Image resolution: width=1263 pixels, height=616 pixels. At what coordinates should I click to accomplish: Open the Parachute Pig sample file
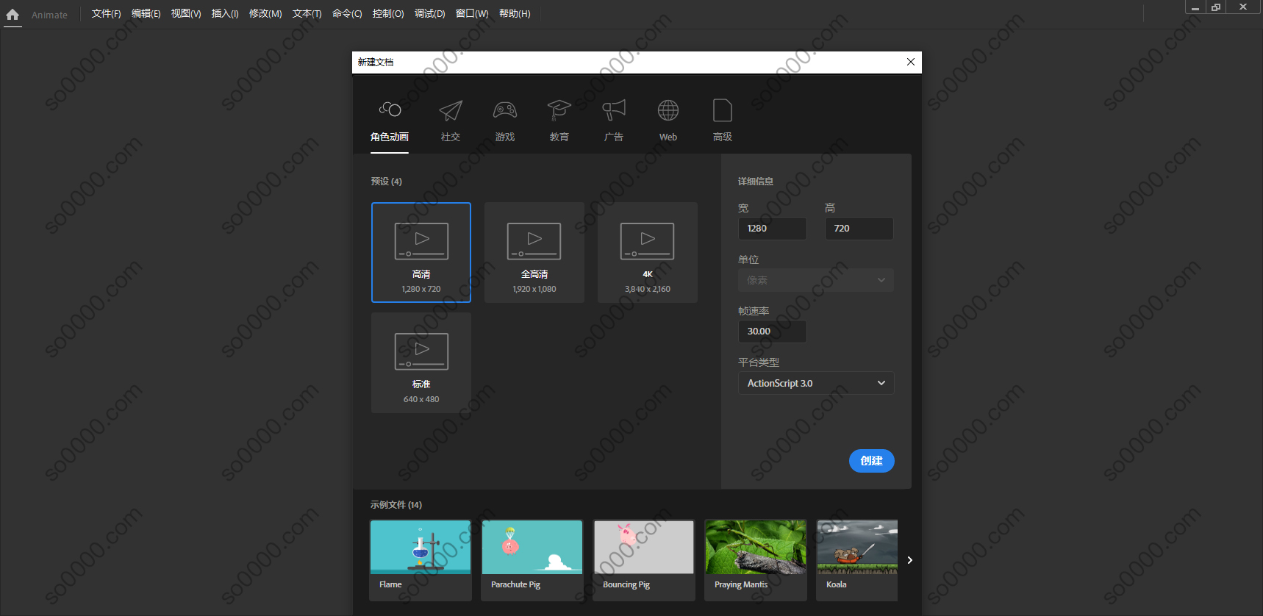(532, 560)
